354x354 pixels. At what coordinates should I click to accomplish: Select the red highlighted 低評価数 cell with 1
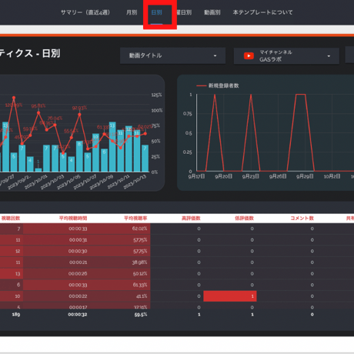[230, 296]
